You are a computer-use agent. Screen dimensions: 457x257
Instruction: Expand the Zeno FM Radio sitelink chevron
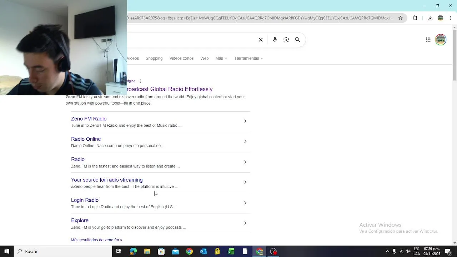pyautogui.click(x=245, y=121)
